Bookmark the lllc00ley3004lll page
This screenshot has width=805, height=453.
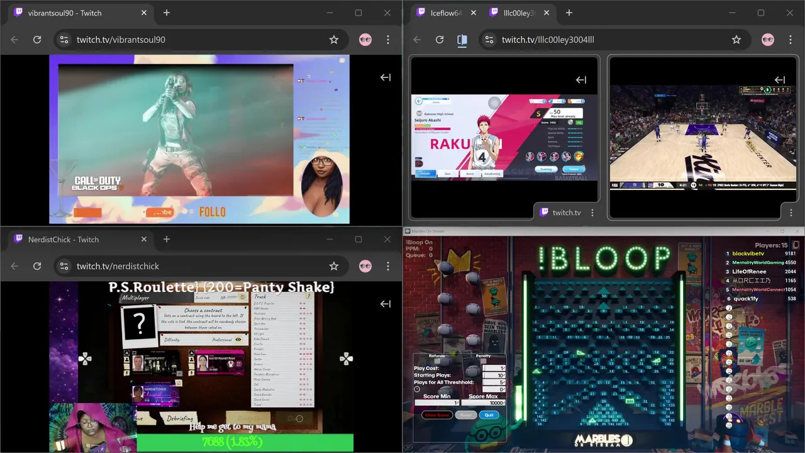pyautogui.click(x=736, y=40)
